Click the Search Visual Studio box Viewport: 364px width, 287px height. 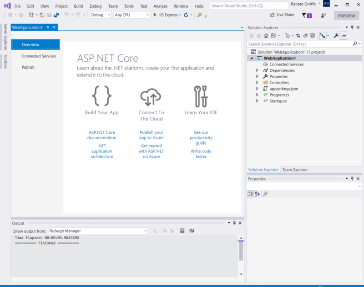(248, 6)
